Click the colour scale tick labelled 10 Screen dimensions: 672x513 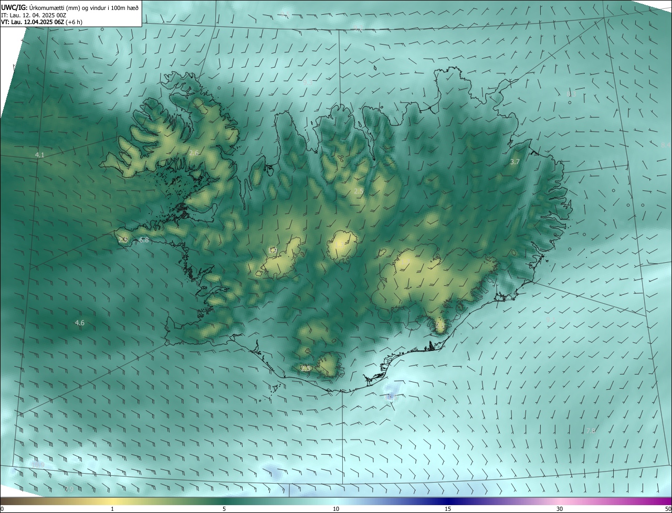pyautogui.click(x=336, y=509)
